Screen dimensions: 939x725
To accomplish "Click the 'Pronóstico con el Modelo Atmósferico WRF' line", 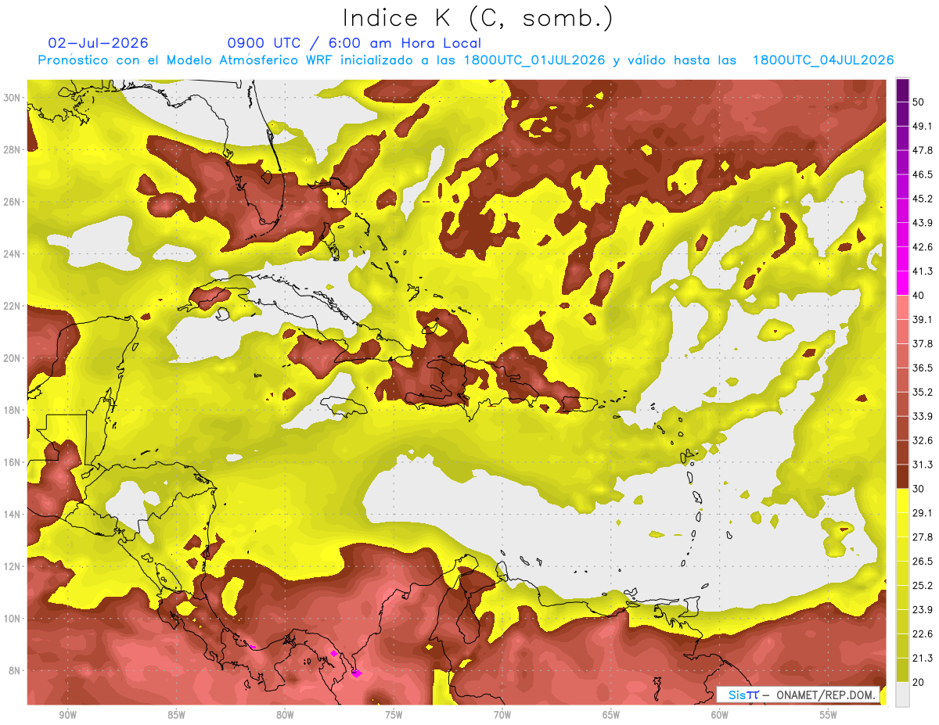I will [466, 60].
